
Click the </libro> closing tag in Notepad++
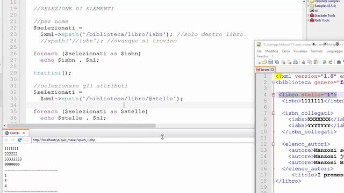[288, 181]
